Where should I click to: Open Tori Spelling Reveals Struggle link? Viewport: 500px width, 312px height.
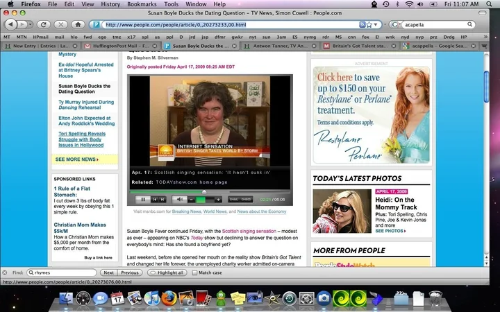pos(82,139)
